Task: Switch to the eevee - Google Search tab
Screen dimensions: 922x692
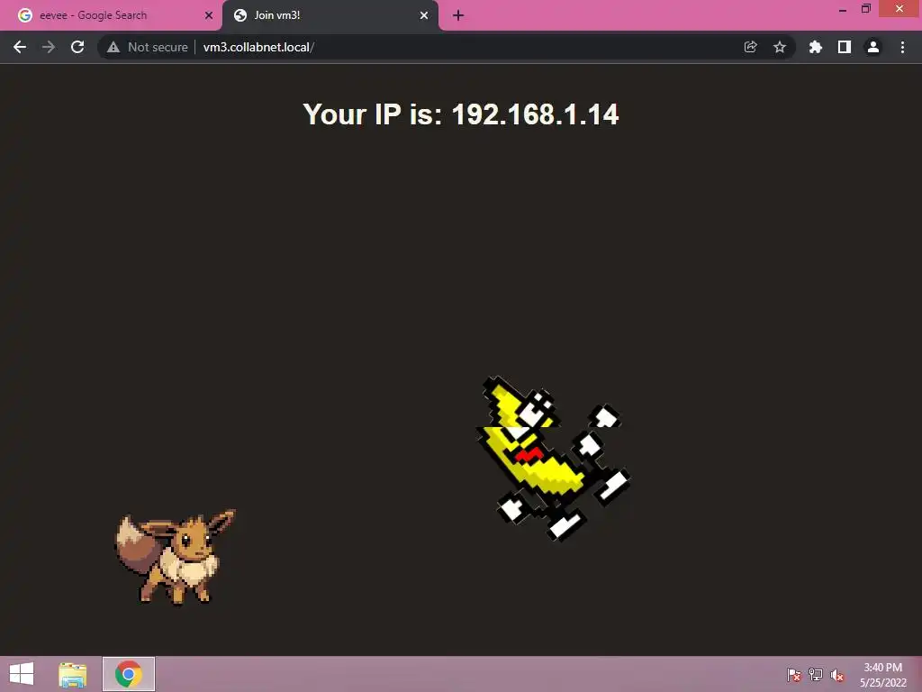Action: tap(111, 15)
